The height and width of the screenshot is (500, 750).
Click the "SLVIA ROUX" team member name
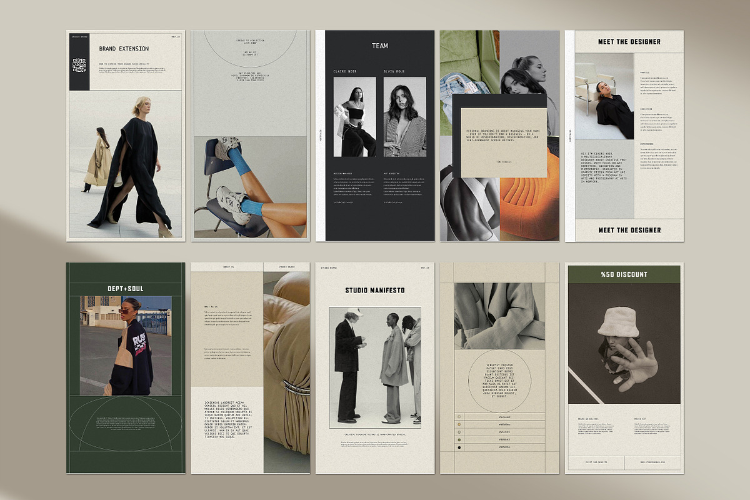tap(394, 72)
